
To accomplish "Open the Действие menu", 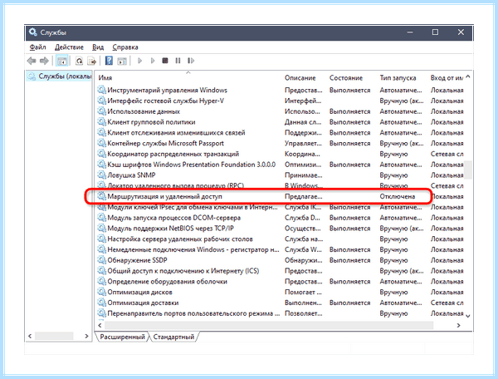I will (x=69, y=47).
